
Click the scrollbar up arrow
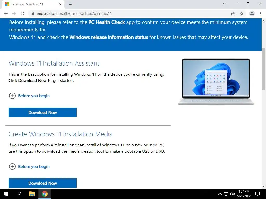click(264, 21)
